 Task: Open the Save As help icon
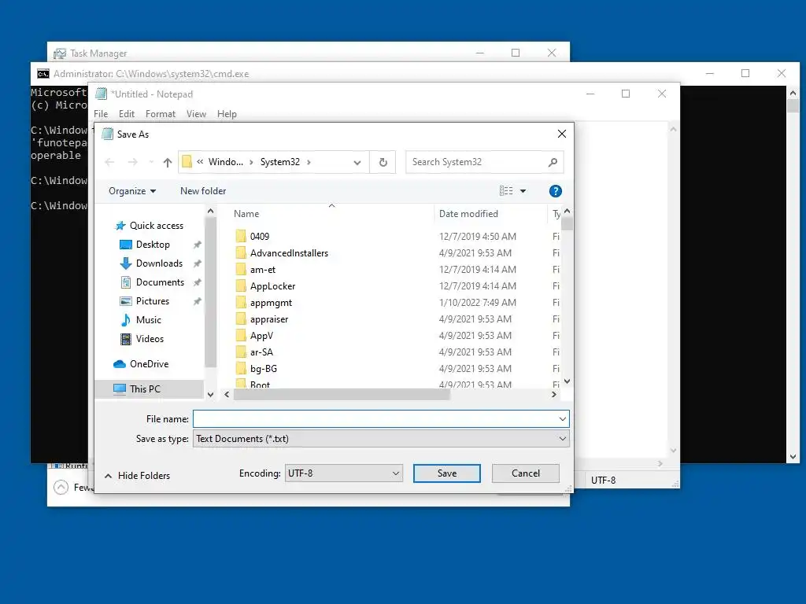tap(555, 191)
